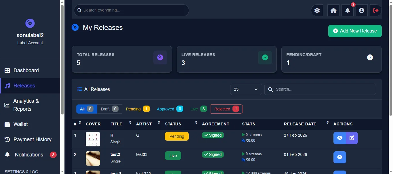Click the red logout icon
This screenshot has width=393, height=174.
coord(376,10)
